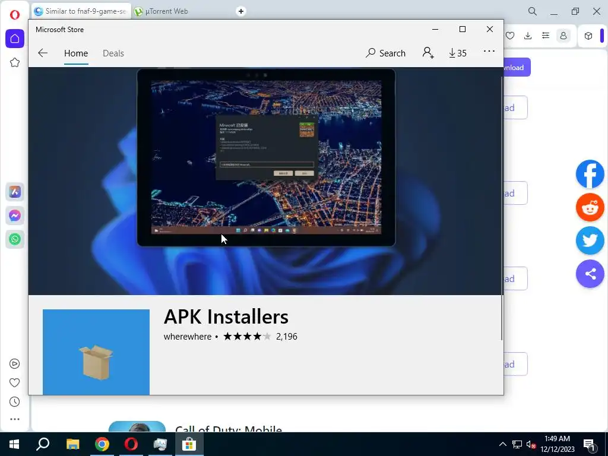Open Search in Microsoft Store
608x456 pixels.
pos(385,53)
